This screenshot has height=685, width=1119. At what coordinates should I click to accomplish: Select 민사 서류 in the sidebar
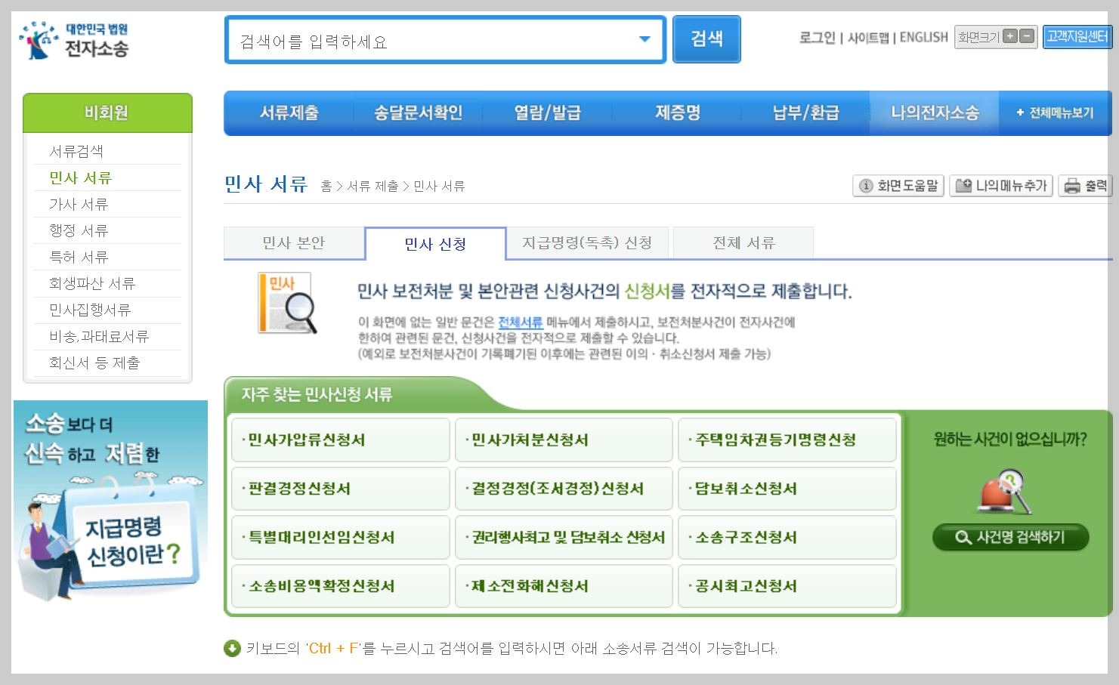click(x=80, y=177)
